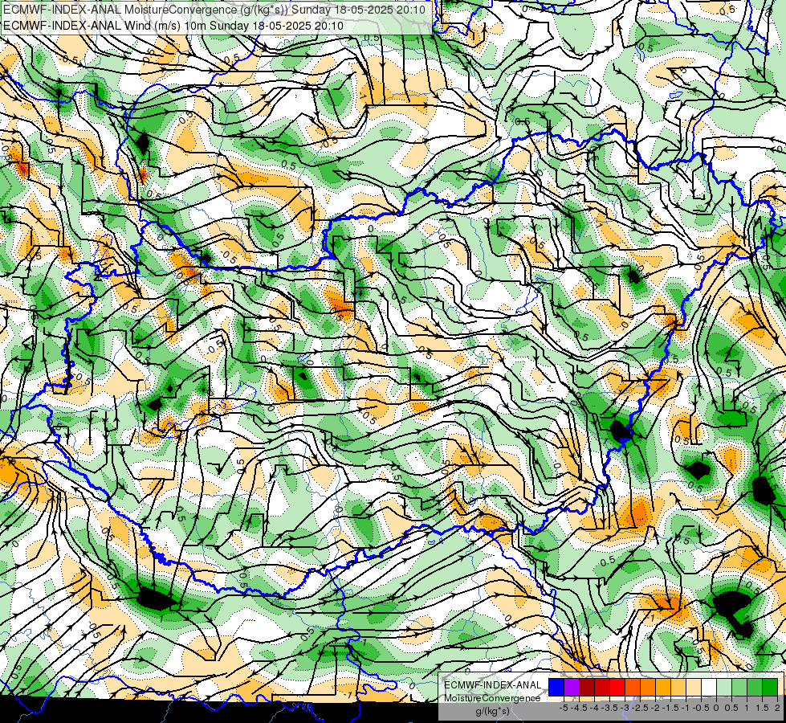Pick the pale peach swatch between -1 and -0.5
The image size is (786, 723).
694,688
